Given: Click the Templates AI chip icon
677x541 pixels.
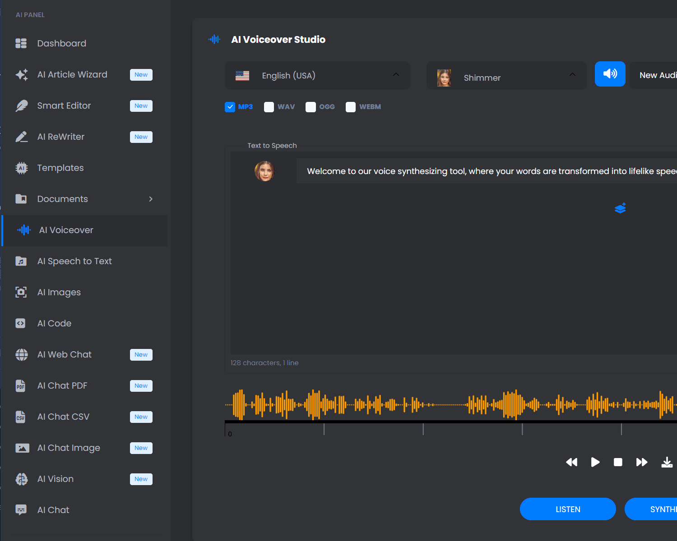Looking at the screenshot, I should click(21, 168).
